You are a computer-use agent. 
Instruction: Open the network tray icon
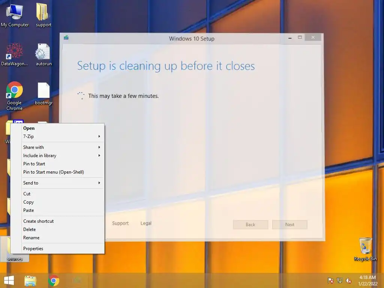(x=340, y=280)
